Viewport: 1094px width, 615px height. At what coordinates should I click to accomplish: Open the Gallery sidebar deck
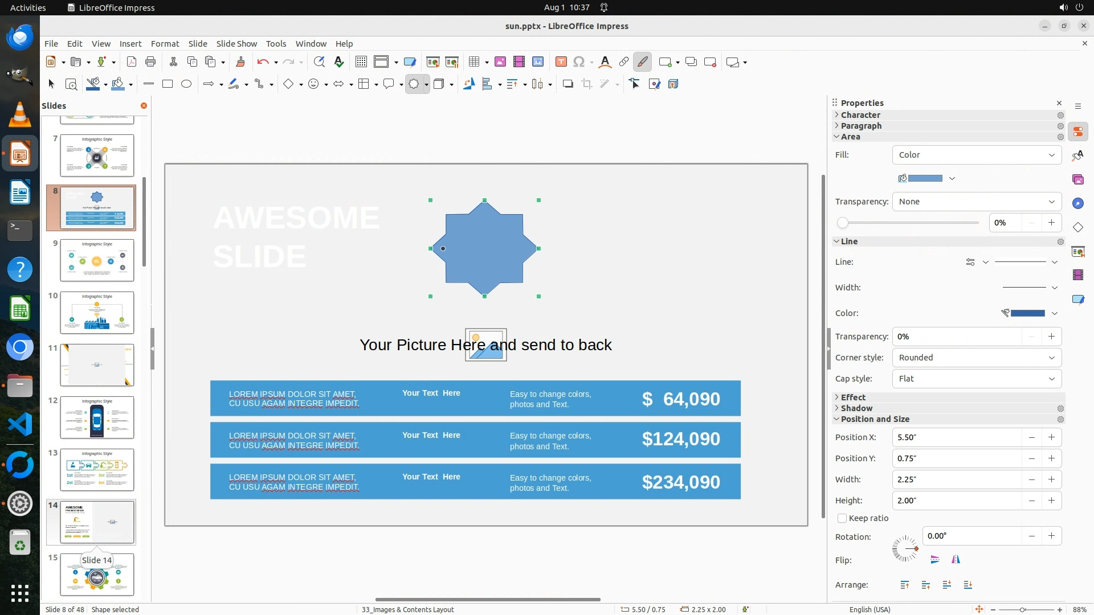1078,179
